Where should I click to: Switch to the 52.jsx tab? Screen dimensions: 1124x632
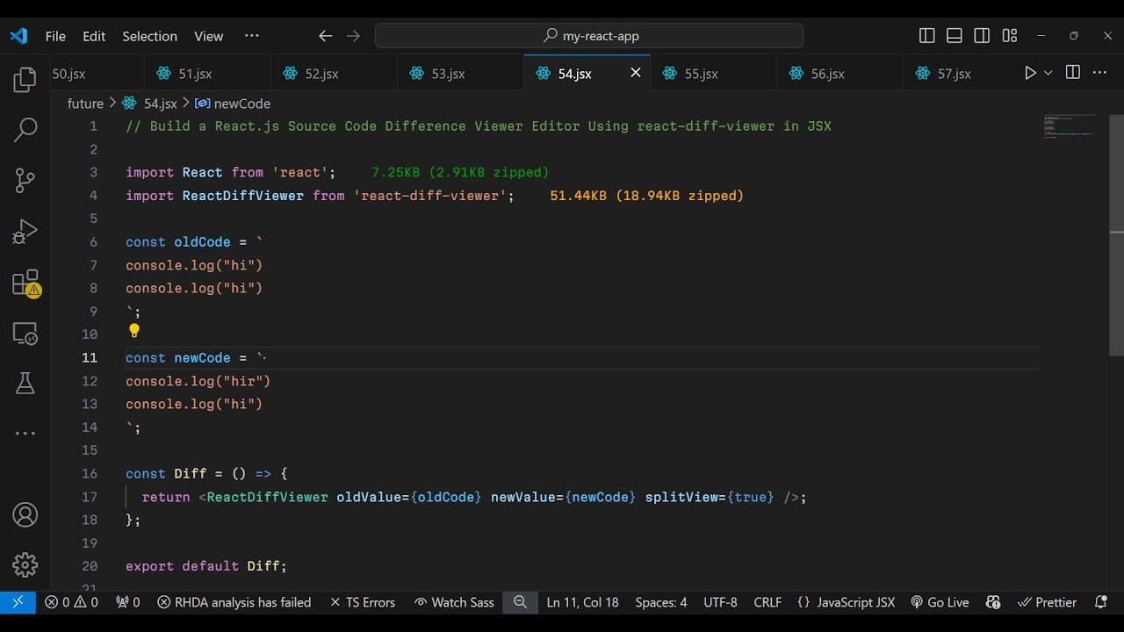point(334,74)
